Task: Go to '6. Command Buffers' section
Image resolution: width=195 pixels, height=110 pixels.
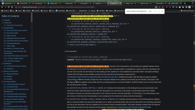Action: [x=9, y=82]
